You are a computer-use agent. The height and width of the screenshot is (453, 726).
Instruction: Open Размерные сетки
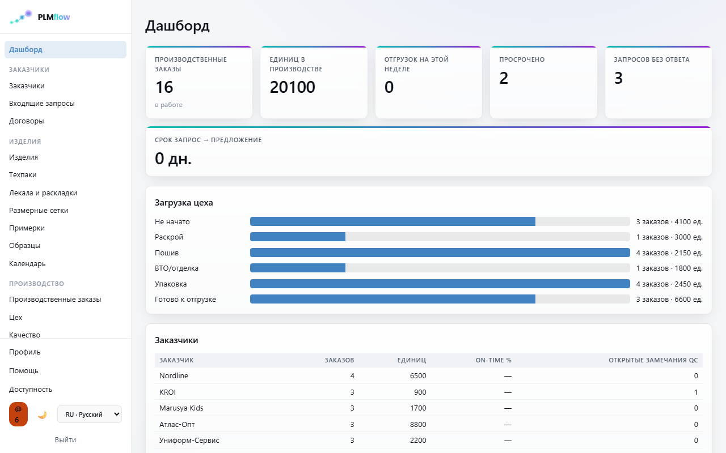pos(65,211)
